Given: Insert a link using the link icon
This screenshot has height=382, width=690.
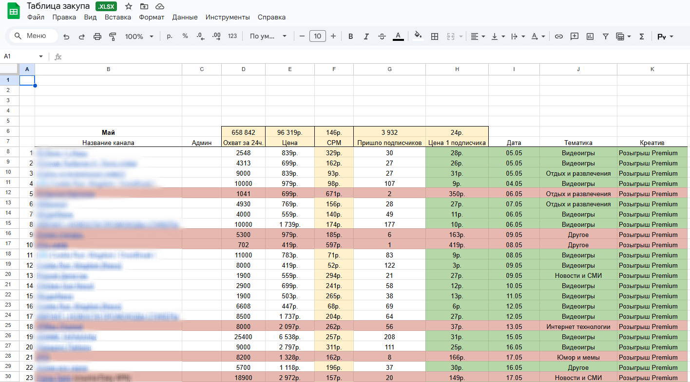Looking at the screenshot, I should pyautogui.click(x=559, y=36).
